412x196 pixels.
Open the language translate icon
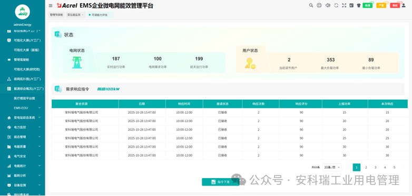(x=351, y=5)
